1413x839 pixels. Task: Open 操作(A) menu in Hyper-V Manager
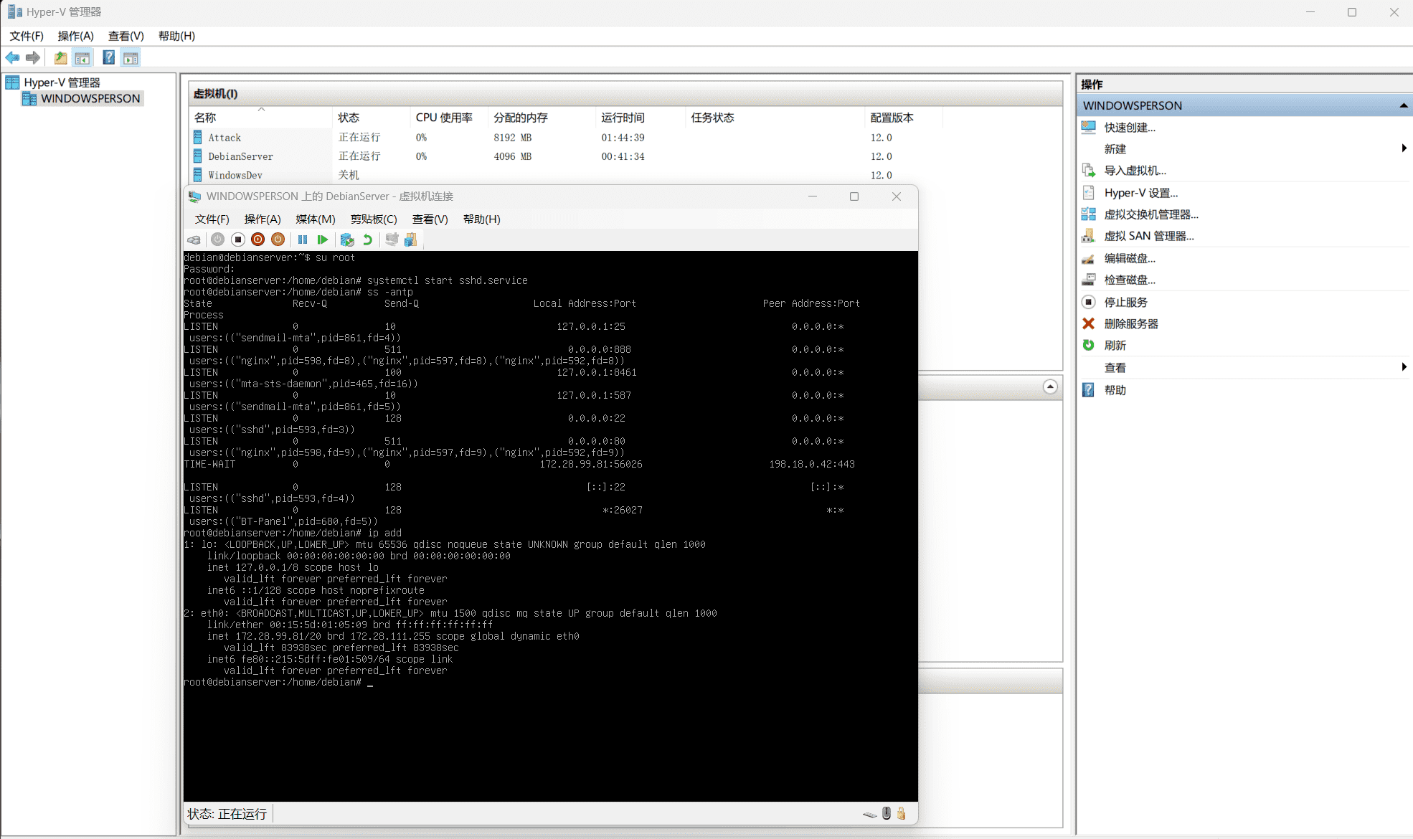tap(75, 36)
